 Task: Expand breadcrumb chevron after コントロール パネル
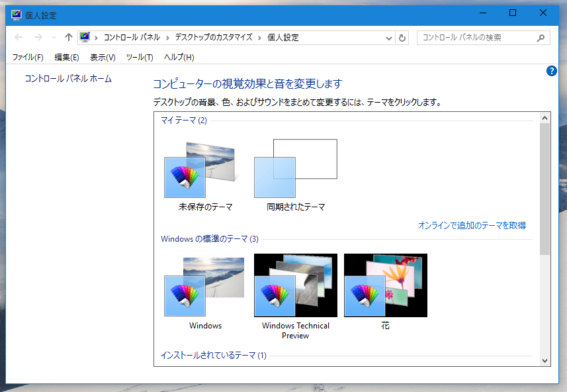click(167, 38)
